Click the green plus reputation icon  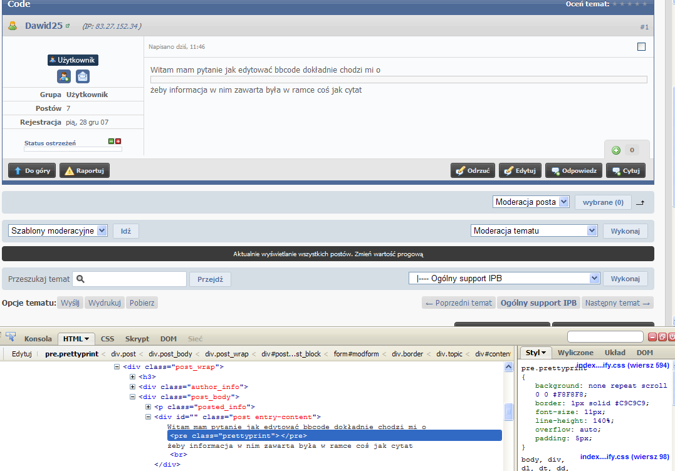(x=615, y=150)
